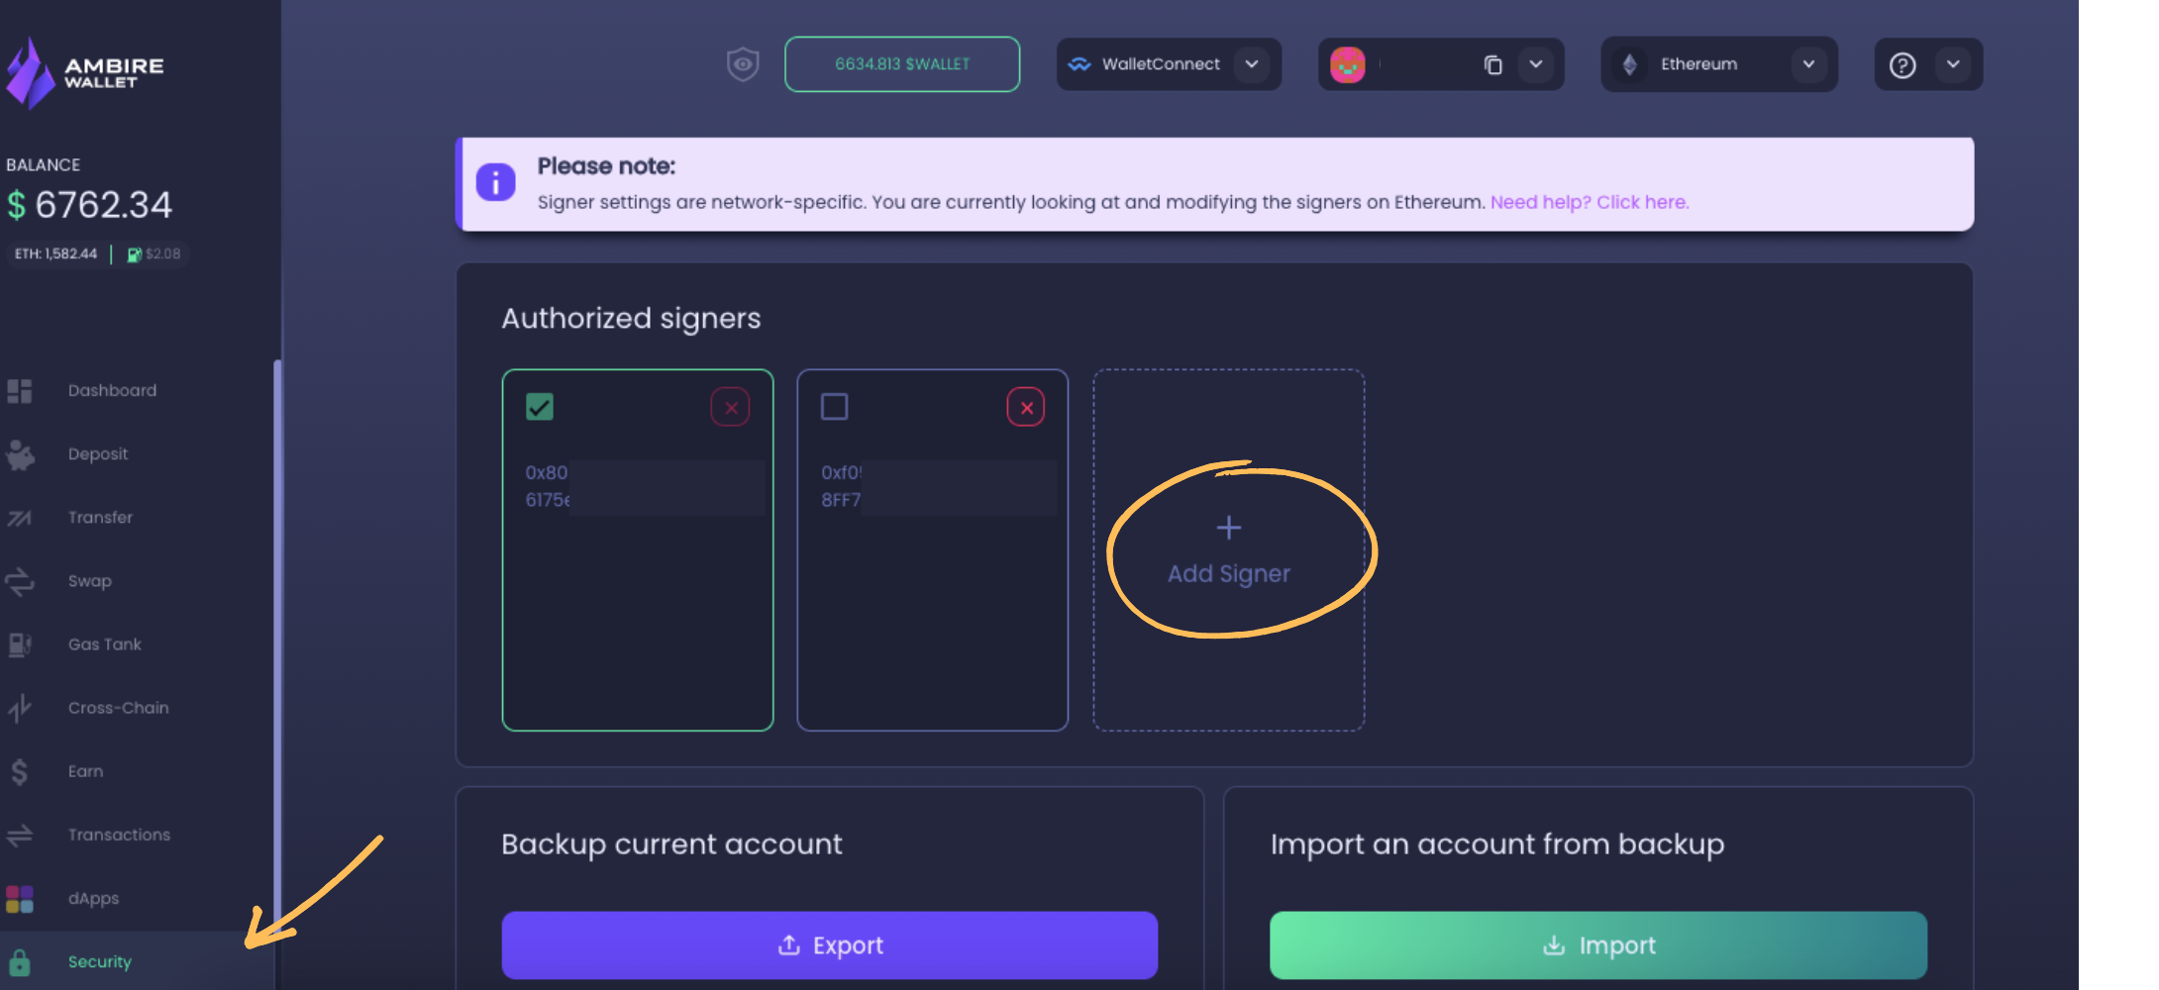This screenshot has width=2159, height=990.
Task: Open the Ethereum network dropdown
Action: pos(1718,64)
